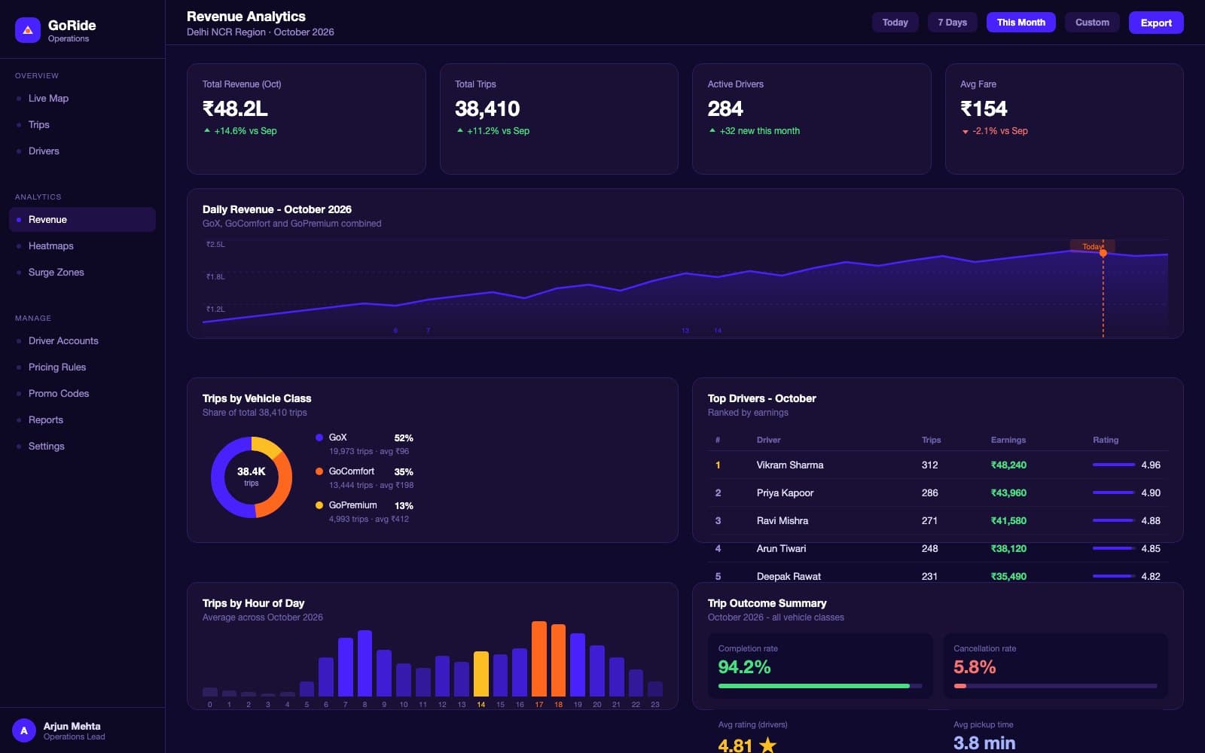Click the Completion rate progress bar
Image resolution: width=1205 pixels, height=753 pixels.
pyautogui.click(x=820, y=686)
